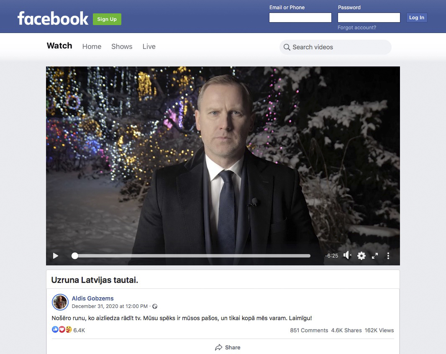
Task: Switch to the Live tab
Action: [x=149, y=46]
